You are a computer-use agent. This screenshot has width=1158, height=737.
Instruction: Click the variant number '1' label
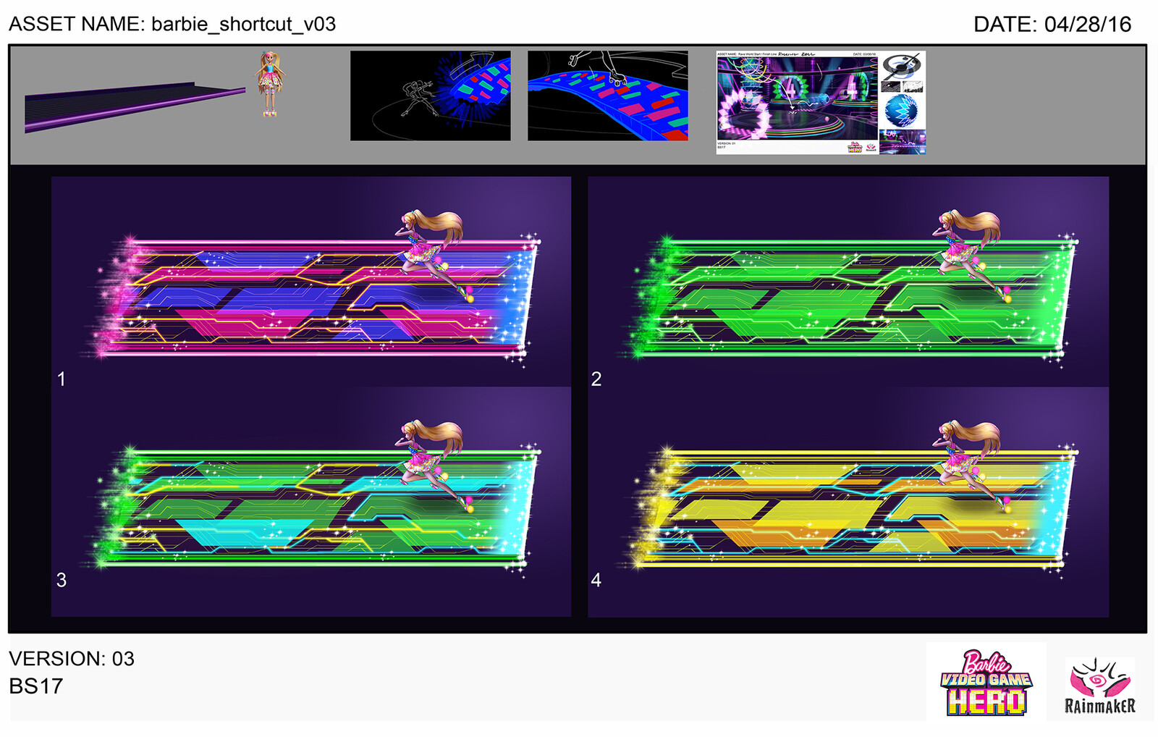click(x=62, y=379)
